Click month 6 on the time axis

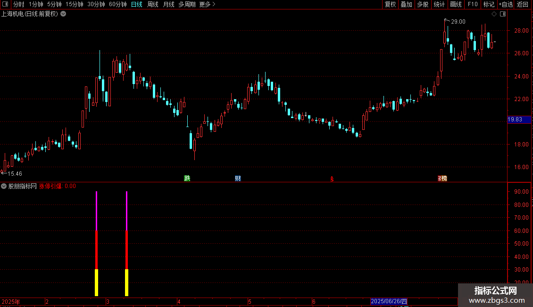314,301
